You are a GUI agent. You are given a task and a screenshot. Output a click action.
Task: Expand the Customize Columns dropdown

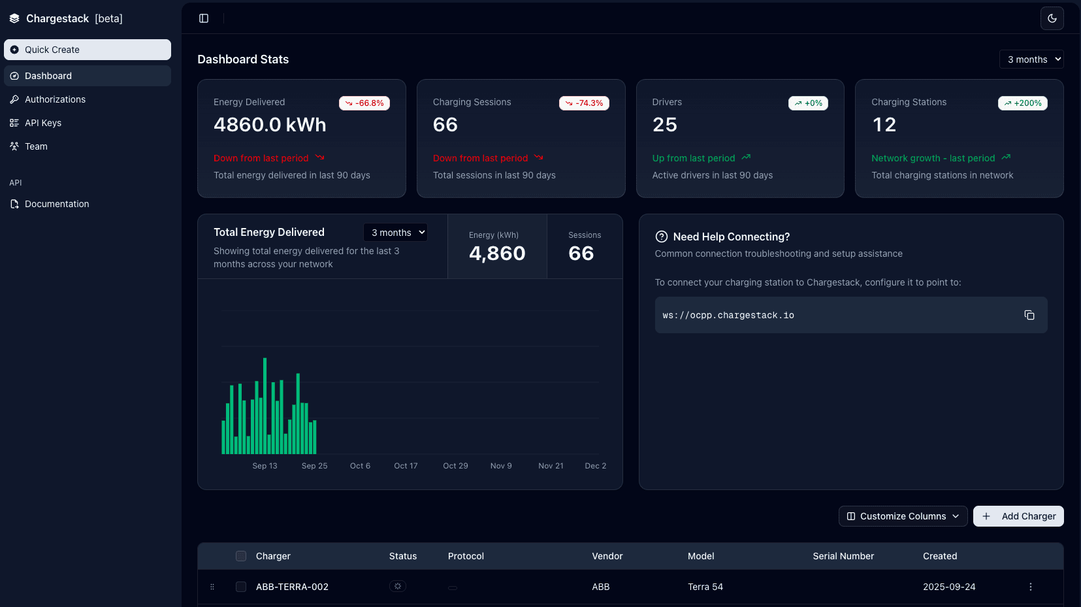903,516
